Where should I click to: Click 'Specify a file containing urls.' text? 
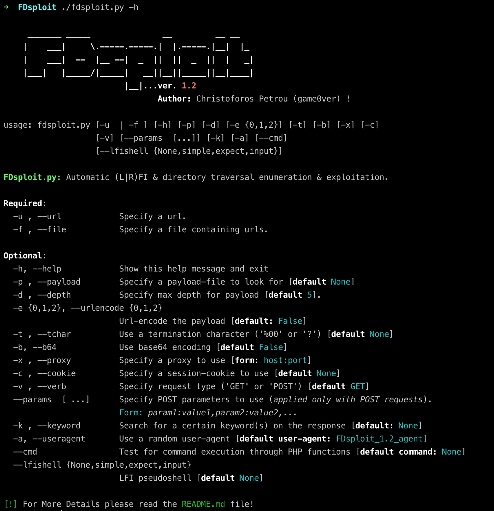(x=193, y=230)
